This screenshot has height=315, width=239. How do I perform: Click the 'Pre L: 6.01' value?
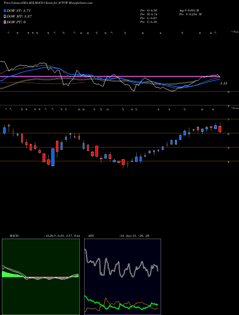(149, 18)
